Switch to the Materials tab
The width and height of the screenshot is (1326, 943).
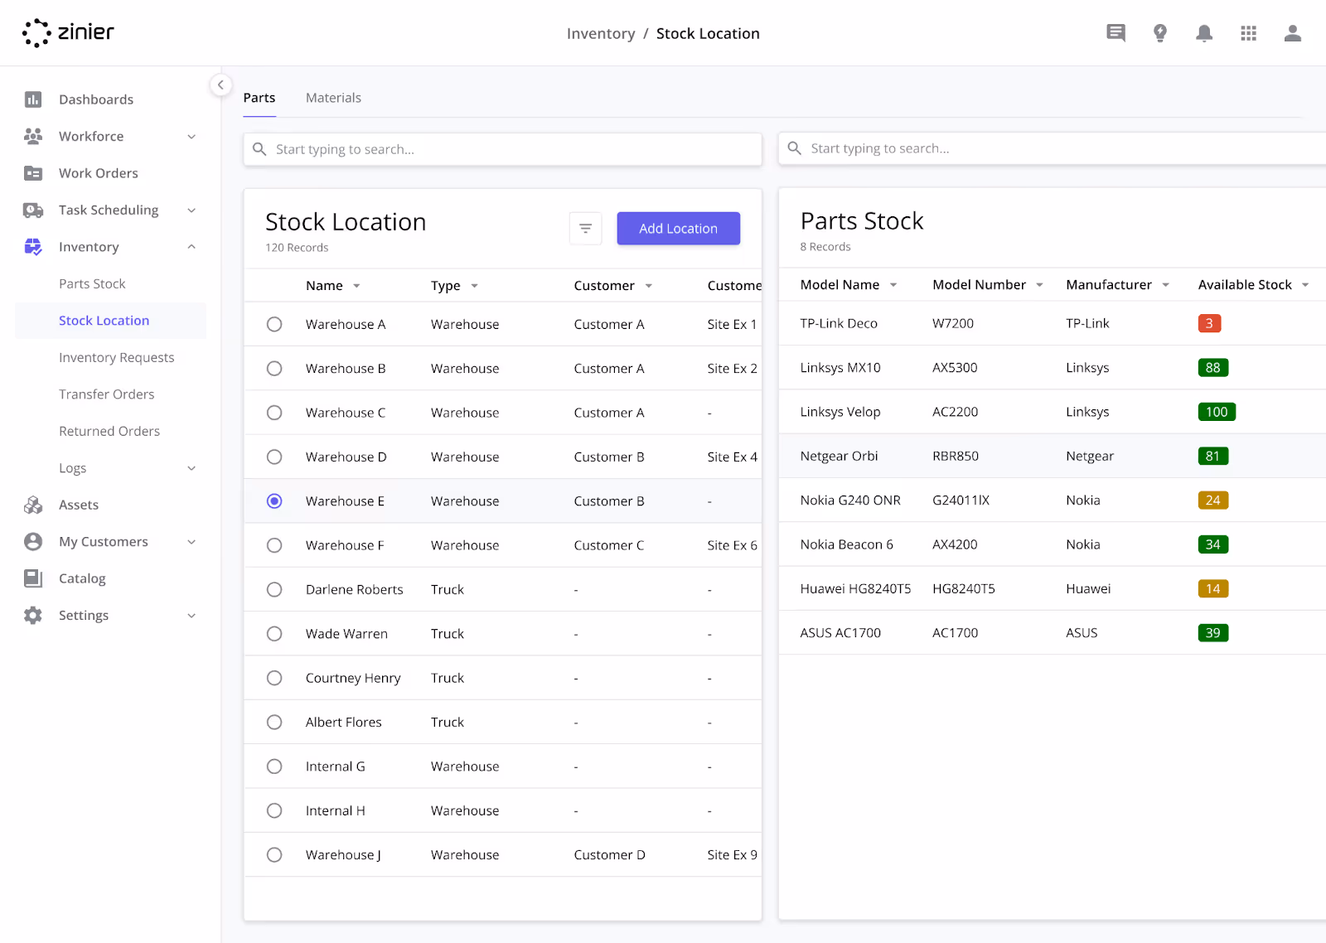[x=333, y=98]
